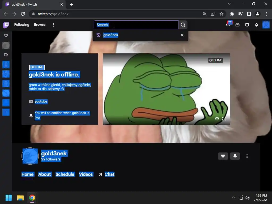Switch to the About tab
This screenshot has width=272, height=204.
[x=45, y=174]
